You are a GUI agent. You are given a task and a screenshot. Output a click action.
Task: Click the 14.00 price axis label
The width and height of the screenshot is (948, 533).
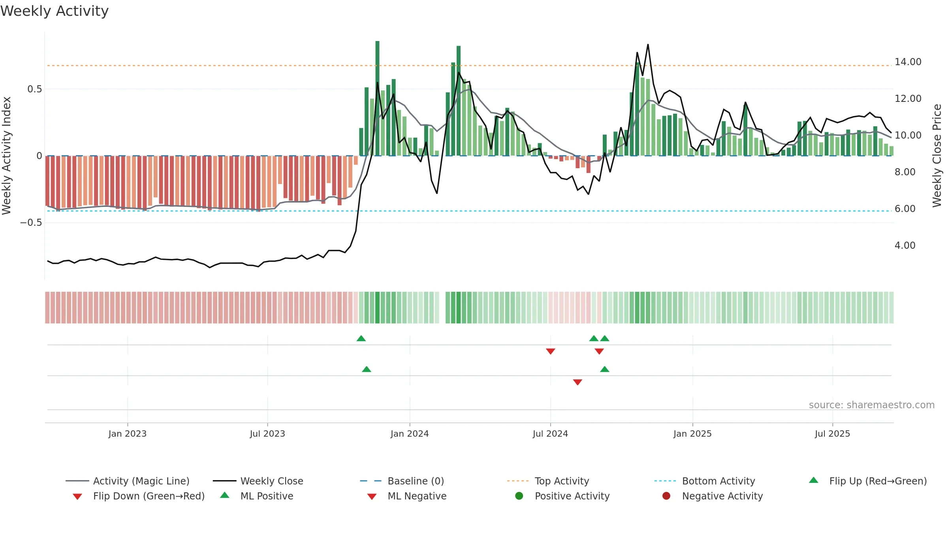pyautogui.click(x=908, y=62)
